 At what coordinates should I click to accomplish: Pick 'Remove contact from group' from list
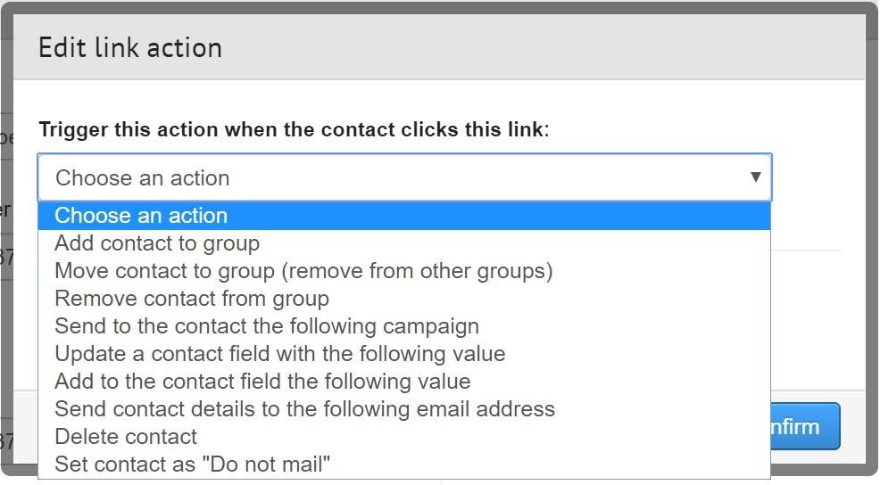(x=192, y=299)
